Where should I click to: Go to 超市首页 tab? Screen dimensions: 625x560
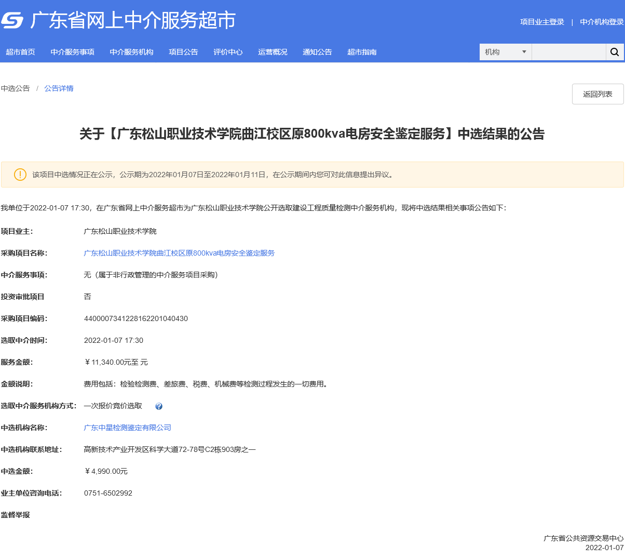click(x=21, y=52)
